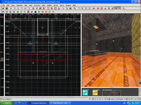Click 'Drag completed.' status bar text
This screenshot has width=141, height=105.
6,99
